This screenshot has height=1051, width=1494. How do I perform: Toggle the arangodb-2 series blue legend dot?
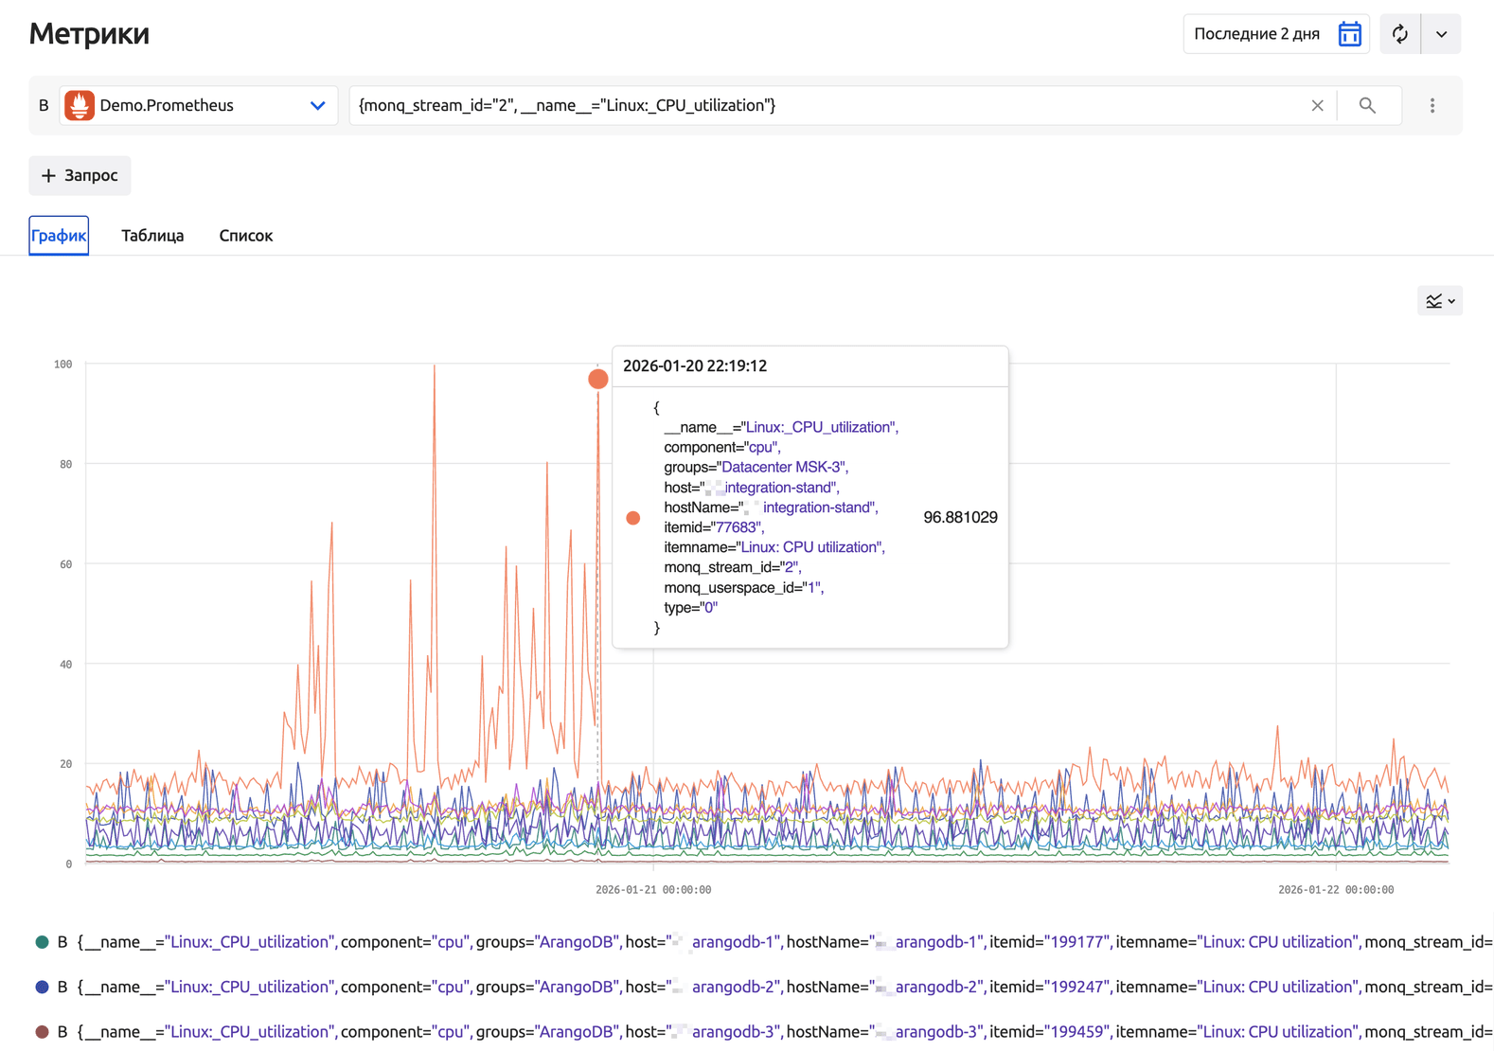42,987
